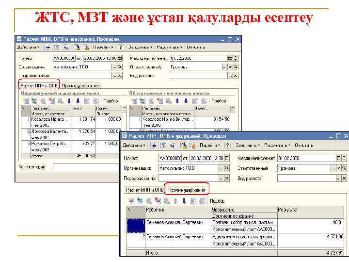Open Рассчитать dropdown in the back window
The width and height of the screenshot is (349, 262).
coord(170,47)
